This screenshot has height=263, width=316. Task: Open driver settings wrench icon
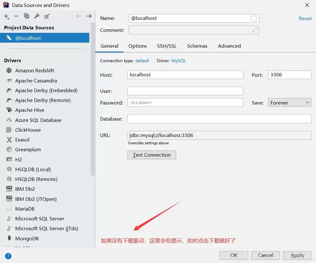point(37,16)
